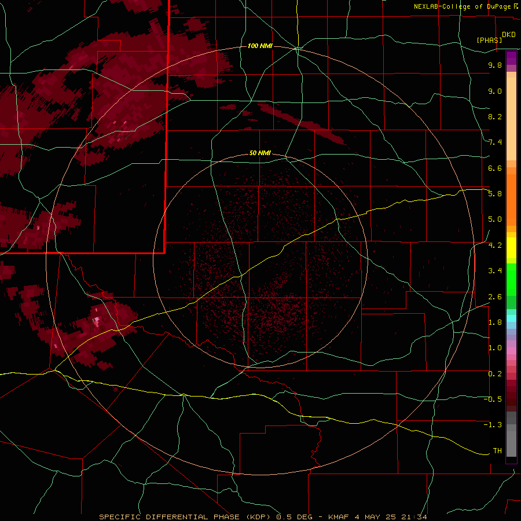The height and width of the screenshot is (521, 521).
Task: Click the 1.0 value on the color scale
Action: tap(495, 348)
